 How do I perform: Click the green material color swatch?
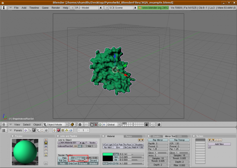108,154
